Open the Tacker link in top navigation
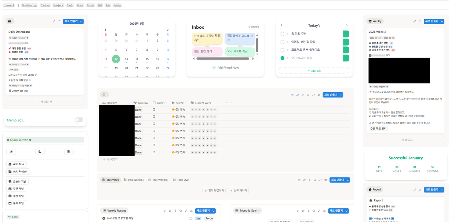Viewport: 455px width, 222px height. (45, 6)
